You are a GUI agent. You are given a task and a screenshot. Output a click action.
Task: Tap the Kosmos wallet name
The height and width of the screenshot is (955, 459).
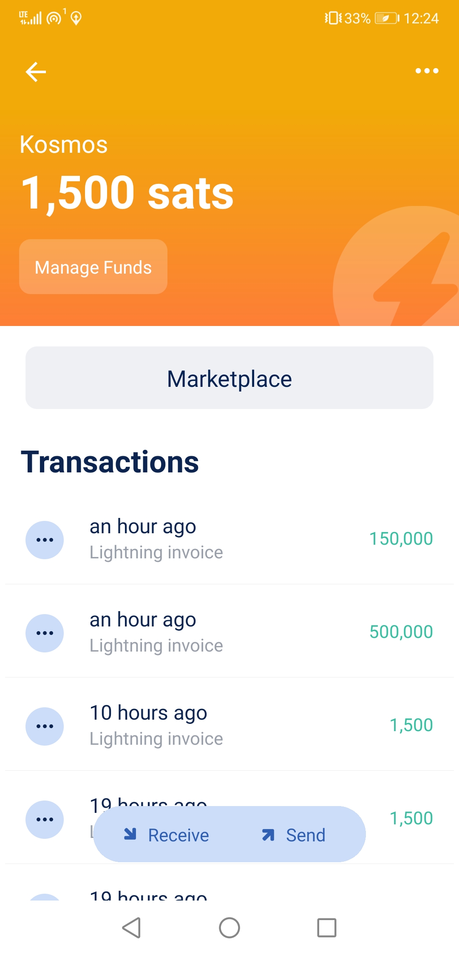click(64, 145)
